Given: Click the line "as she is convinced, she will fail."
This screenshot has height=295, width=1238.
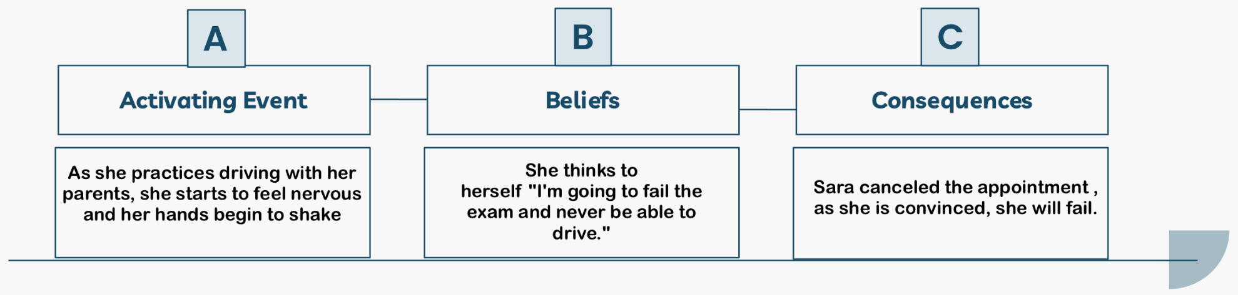Looking at the screenshot, I should (955, 208).
